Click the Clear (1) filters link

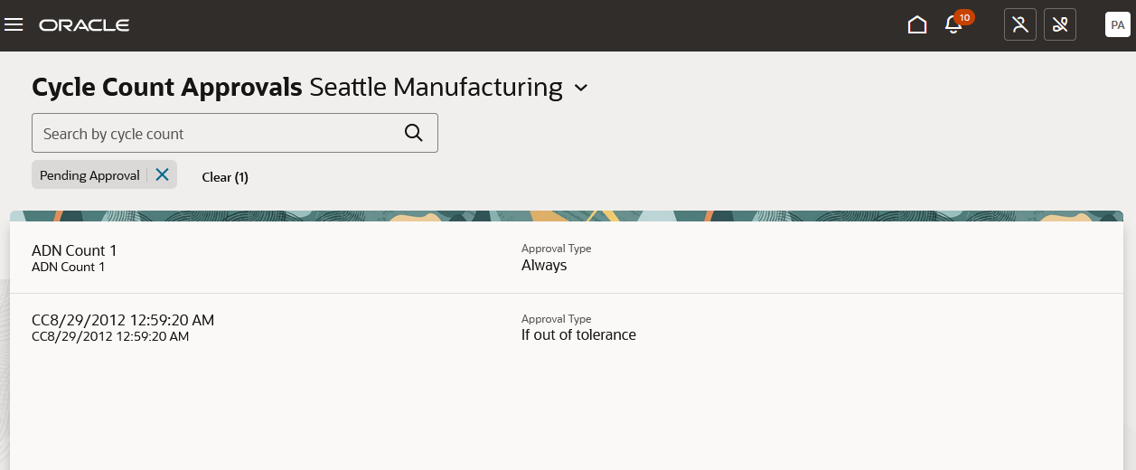click(225, 177)
